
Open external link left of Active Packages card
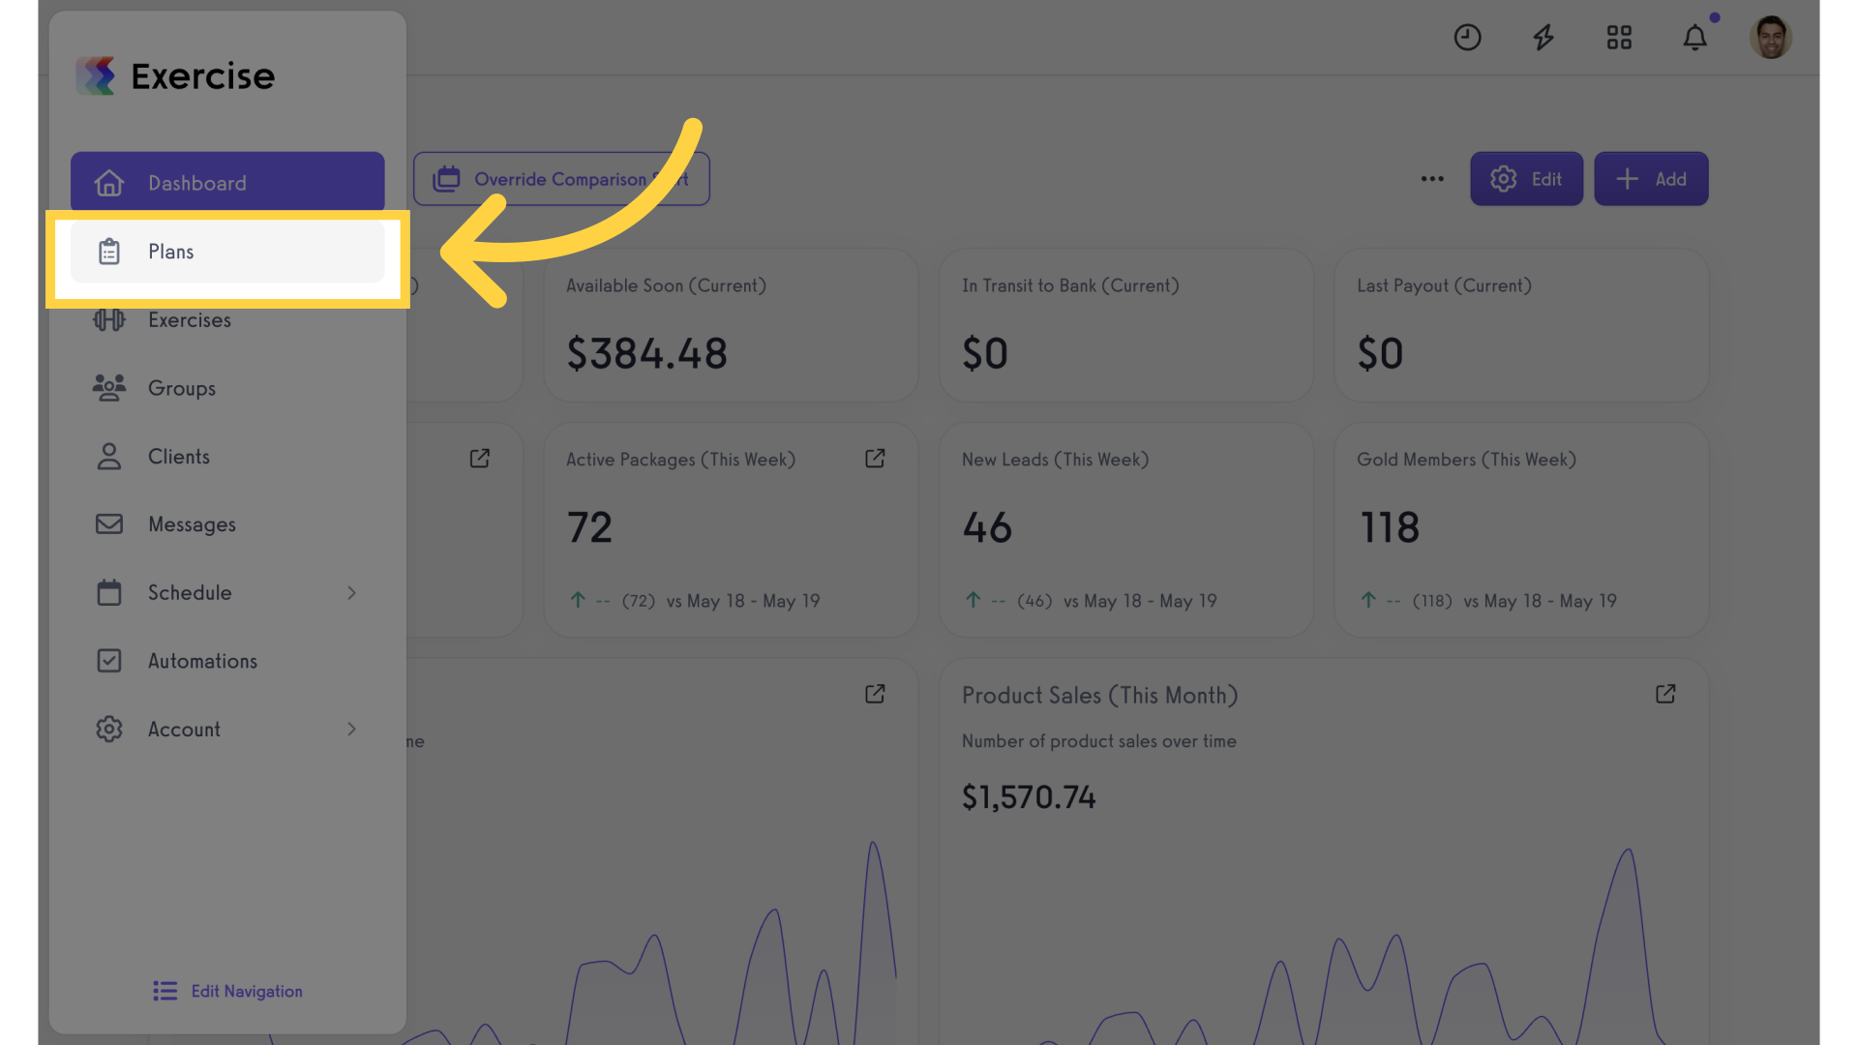480,459
